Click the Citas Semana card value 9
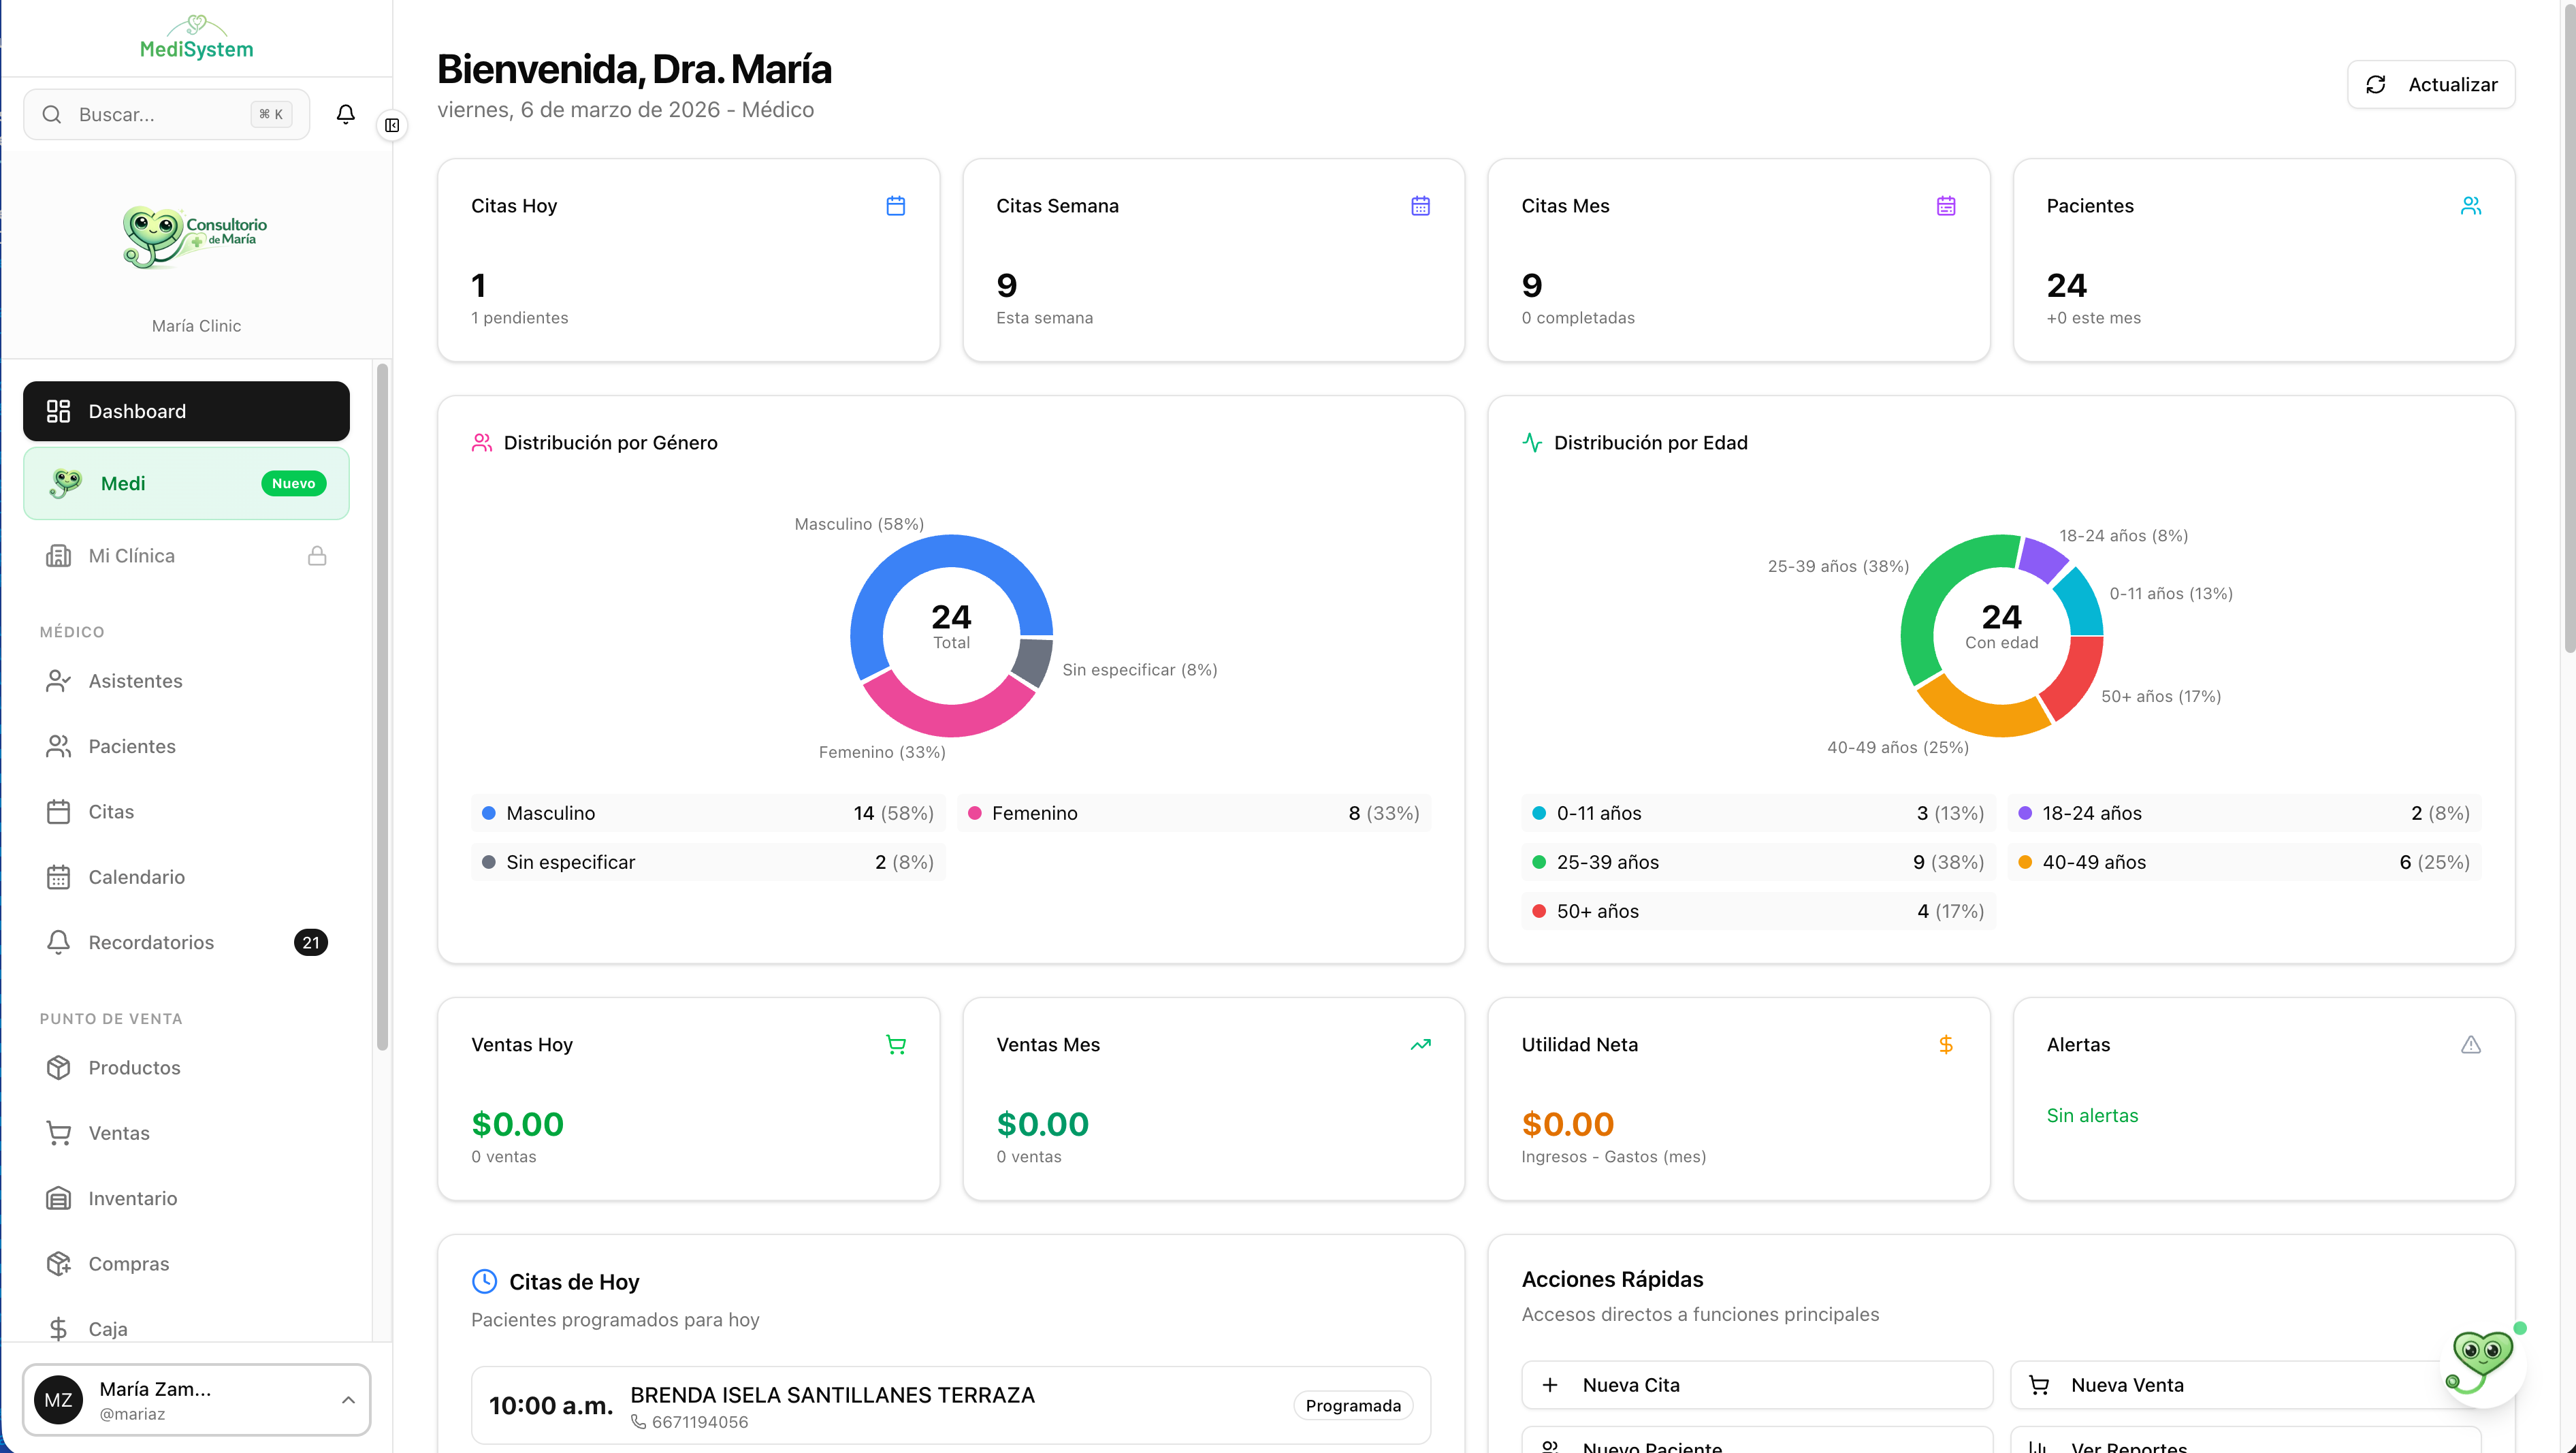This screenshot has width=2576, height=1453. [x=1007, y=286]
